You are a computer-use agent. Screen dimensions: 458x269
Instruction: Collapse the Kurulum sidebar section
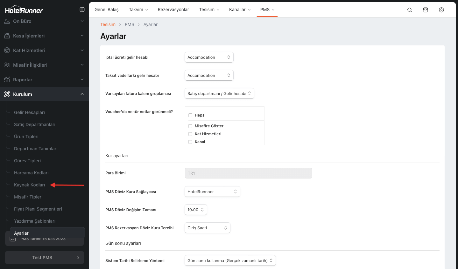pyautogui.click(x=82, y=94)
